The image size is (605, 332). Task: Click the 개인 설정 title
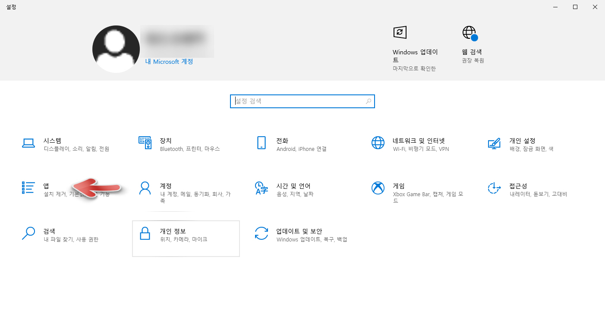pos(522,141)
